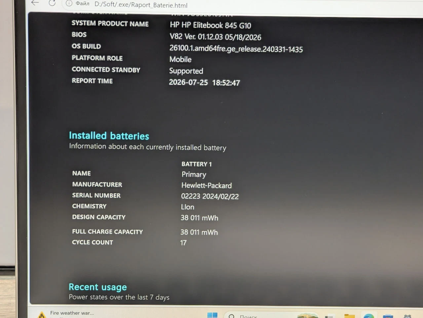The width and height of the screenshot is (423, 318).
Task: Click the report time "2026-07-25 18:52:47"
Action: (205, 82)
